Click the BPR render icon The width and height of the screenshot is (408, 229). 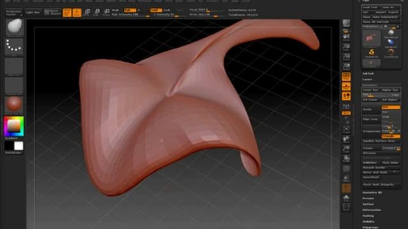346,23
